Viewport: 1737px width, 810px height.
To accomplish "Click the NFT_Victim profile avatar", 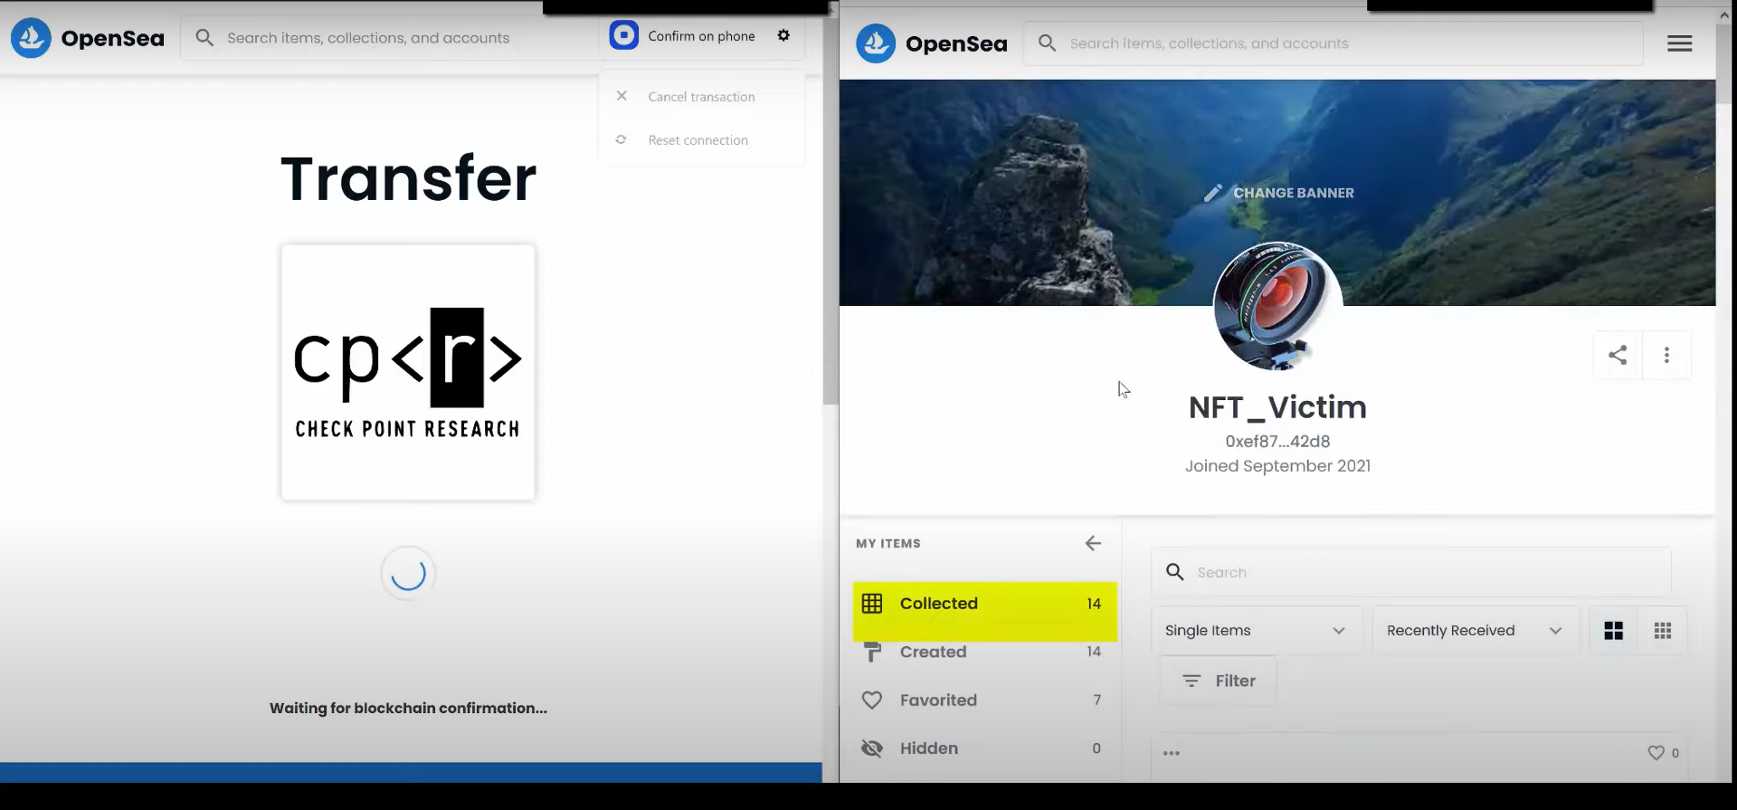I will click(1277, 306).
